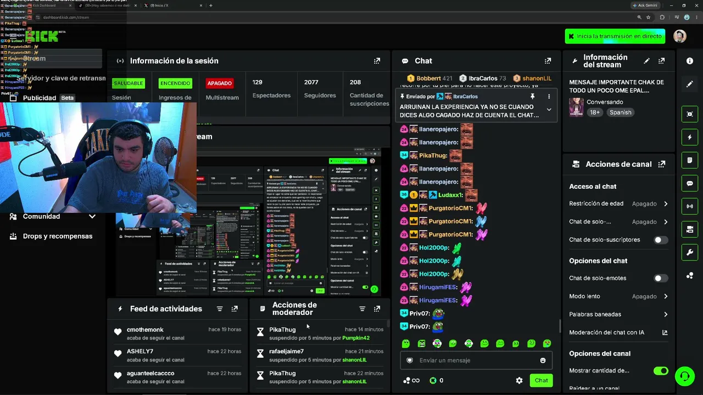Click the Moderación del chat con IA label
The height and width of the screenshot is (395, 703).
coord(606,332)
